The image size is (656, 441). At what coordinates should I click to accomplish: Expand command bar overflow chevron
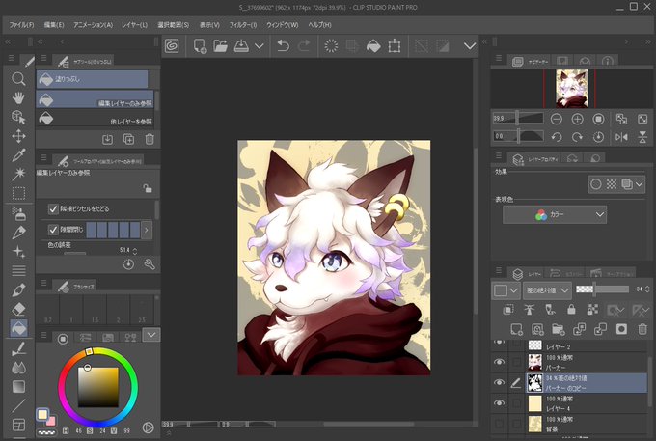(x=470, y=46)
